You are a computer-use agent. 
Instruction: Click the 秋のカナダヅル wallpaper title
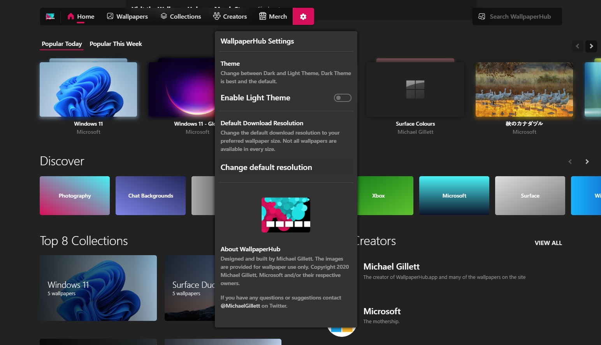[524, 124]
